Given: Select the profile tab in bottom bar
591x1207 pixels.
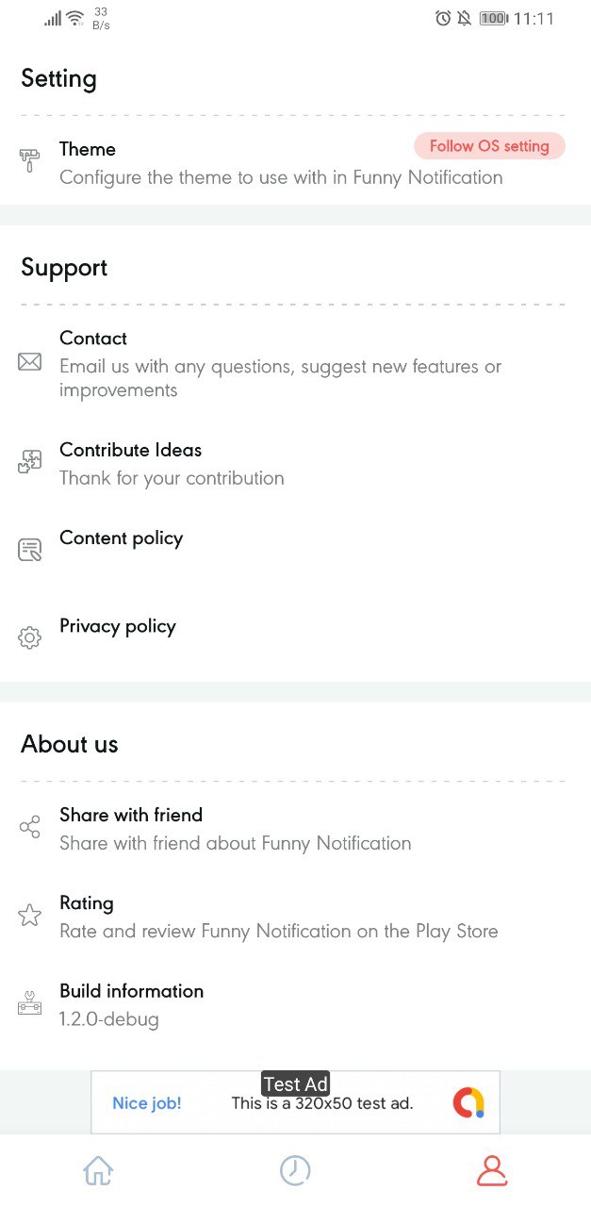Looking at the screenshot, I should click(492, 1171).
